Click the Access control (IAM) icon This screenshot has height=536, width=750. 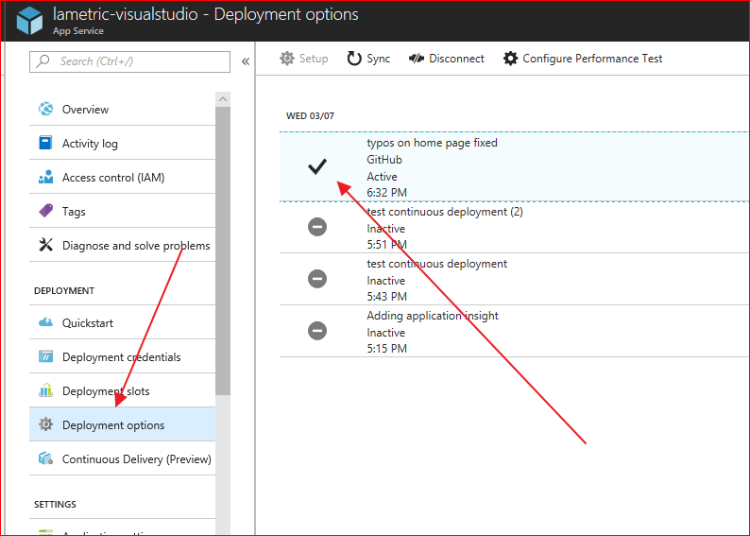point(45,178)
